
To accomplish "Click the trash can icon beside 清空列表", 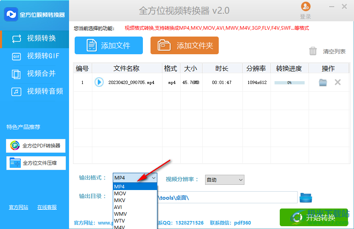I will (x=313, y=51).
